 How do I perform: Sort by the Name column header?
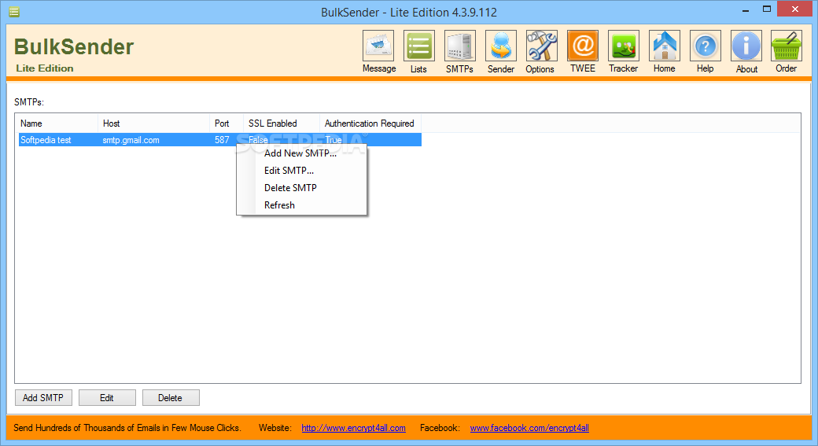point(57,123)
